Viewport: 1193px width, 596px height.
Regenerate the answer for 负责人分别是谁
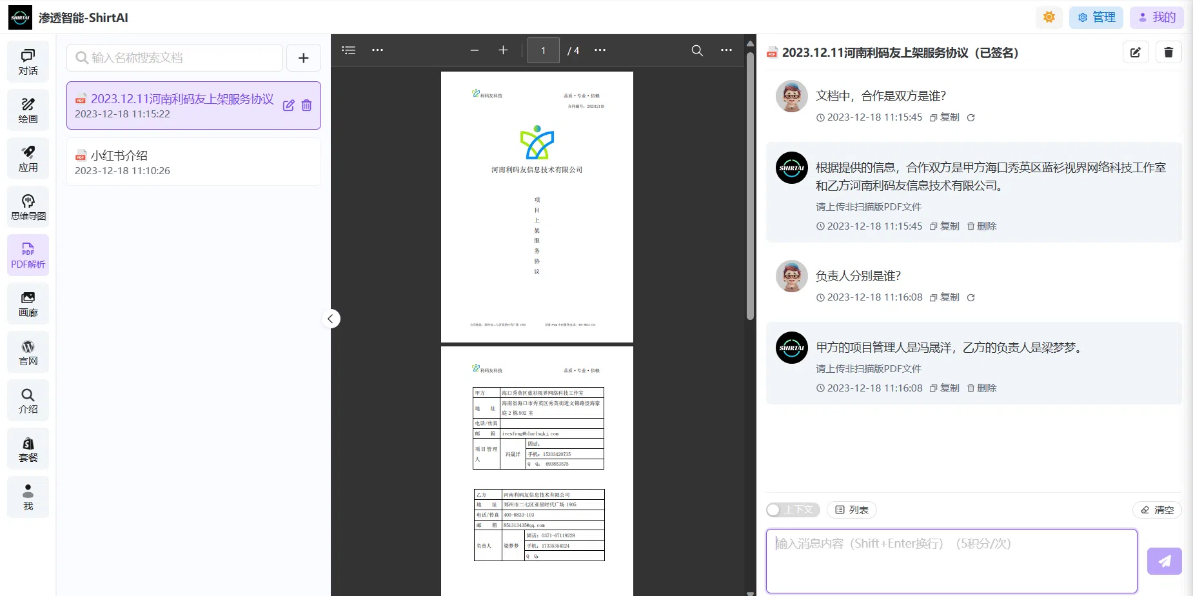tap(971, 297)
